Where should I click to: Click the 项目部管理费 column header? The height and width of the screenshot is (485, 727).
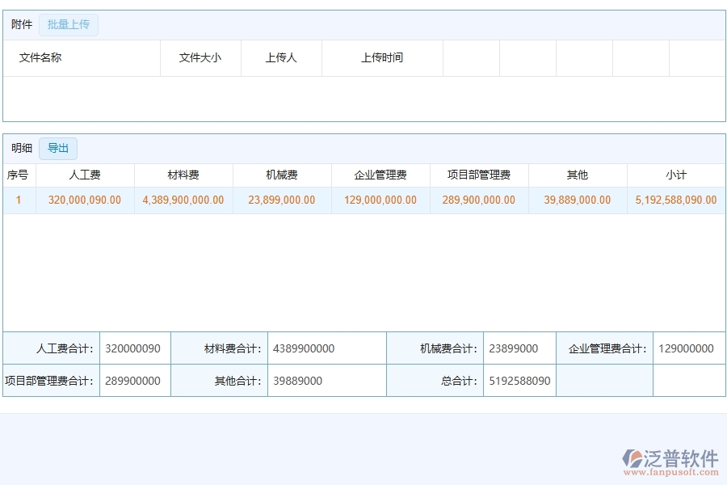pyautogui.click(x=478, y=175)
